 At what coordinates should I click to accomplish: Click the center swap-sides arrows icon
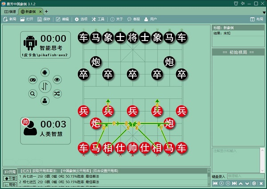[45, 86]
